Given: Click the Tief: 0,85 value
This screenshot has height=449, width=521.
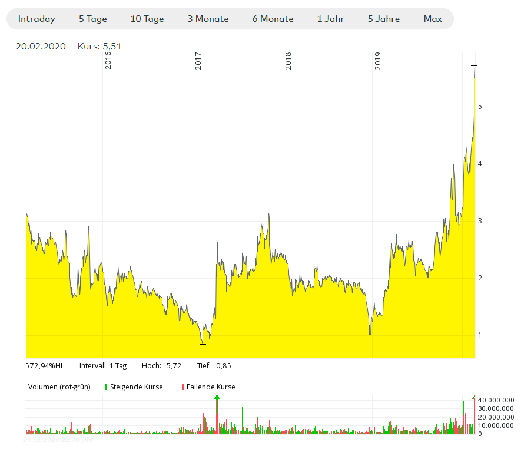Looking at the screenshot, I should point(214,366).
